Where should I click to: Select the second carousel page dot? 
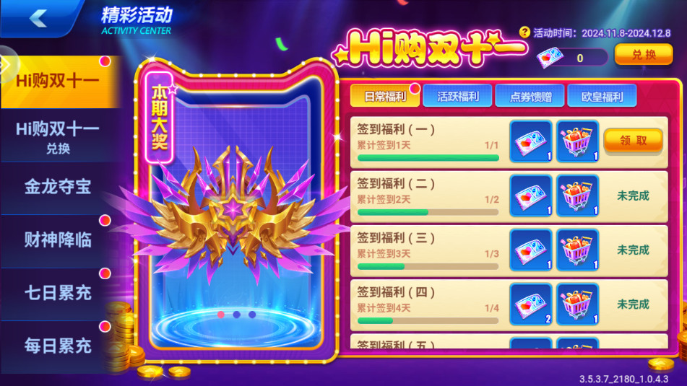tap(237, 315)
